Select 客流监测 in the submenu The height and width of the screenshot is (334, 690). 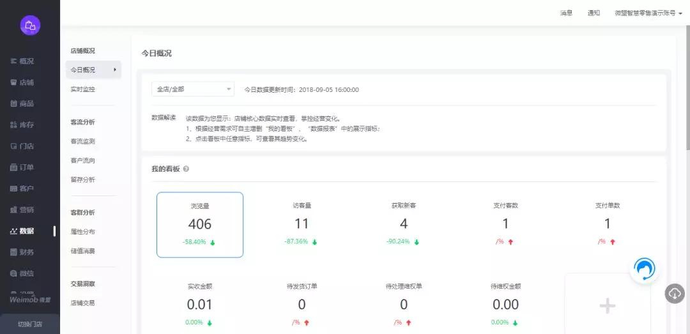[x=83, y=141]
